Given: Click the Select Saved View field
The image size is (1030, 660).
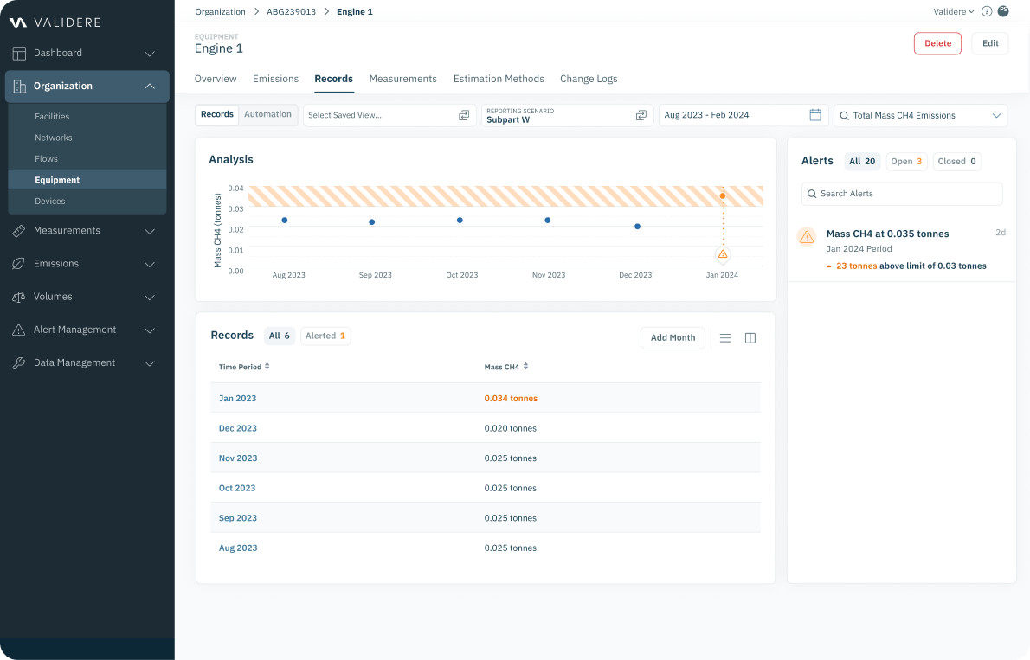Looking at the screenshot, I should coord(389,116).
